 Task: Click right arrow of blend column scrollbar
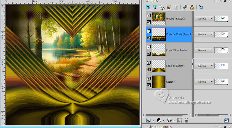pos(230,115)
